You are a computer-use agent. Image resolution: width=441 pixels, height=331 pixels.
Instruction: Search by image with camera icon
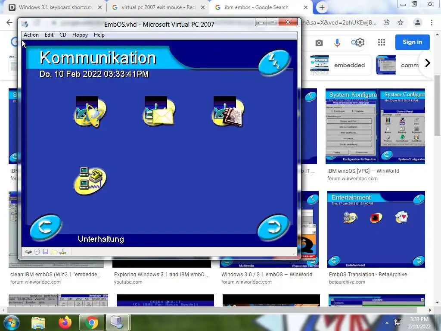(319, 43)
